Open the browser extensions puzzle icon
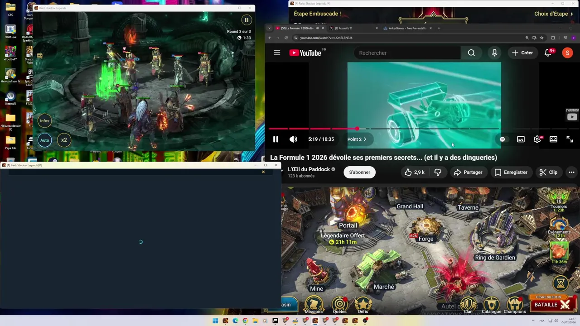Image resolution: width=580 pixels, height=326 pixels. point(553,38)
